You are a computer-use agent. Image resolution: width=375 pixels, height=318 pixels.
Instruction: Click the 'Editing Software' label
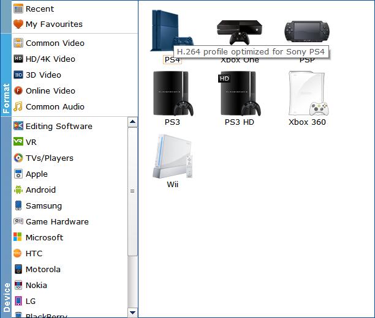(59, 126)
